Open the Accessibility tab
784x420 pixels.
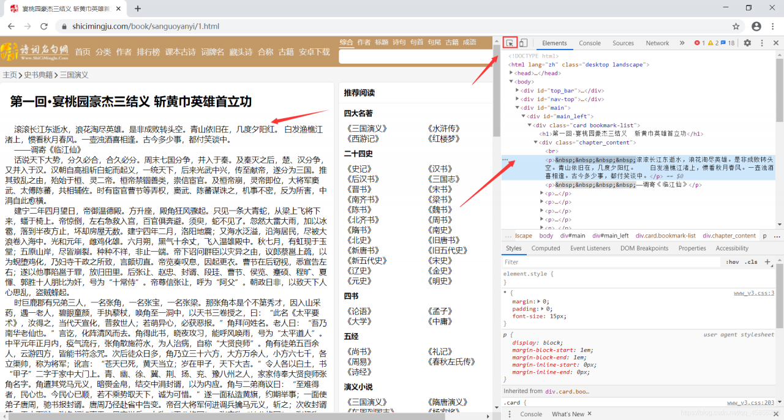coord(732,248)
